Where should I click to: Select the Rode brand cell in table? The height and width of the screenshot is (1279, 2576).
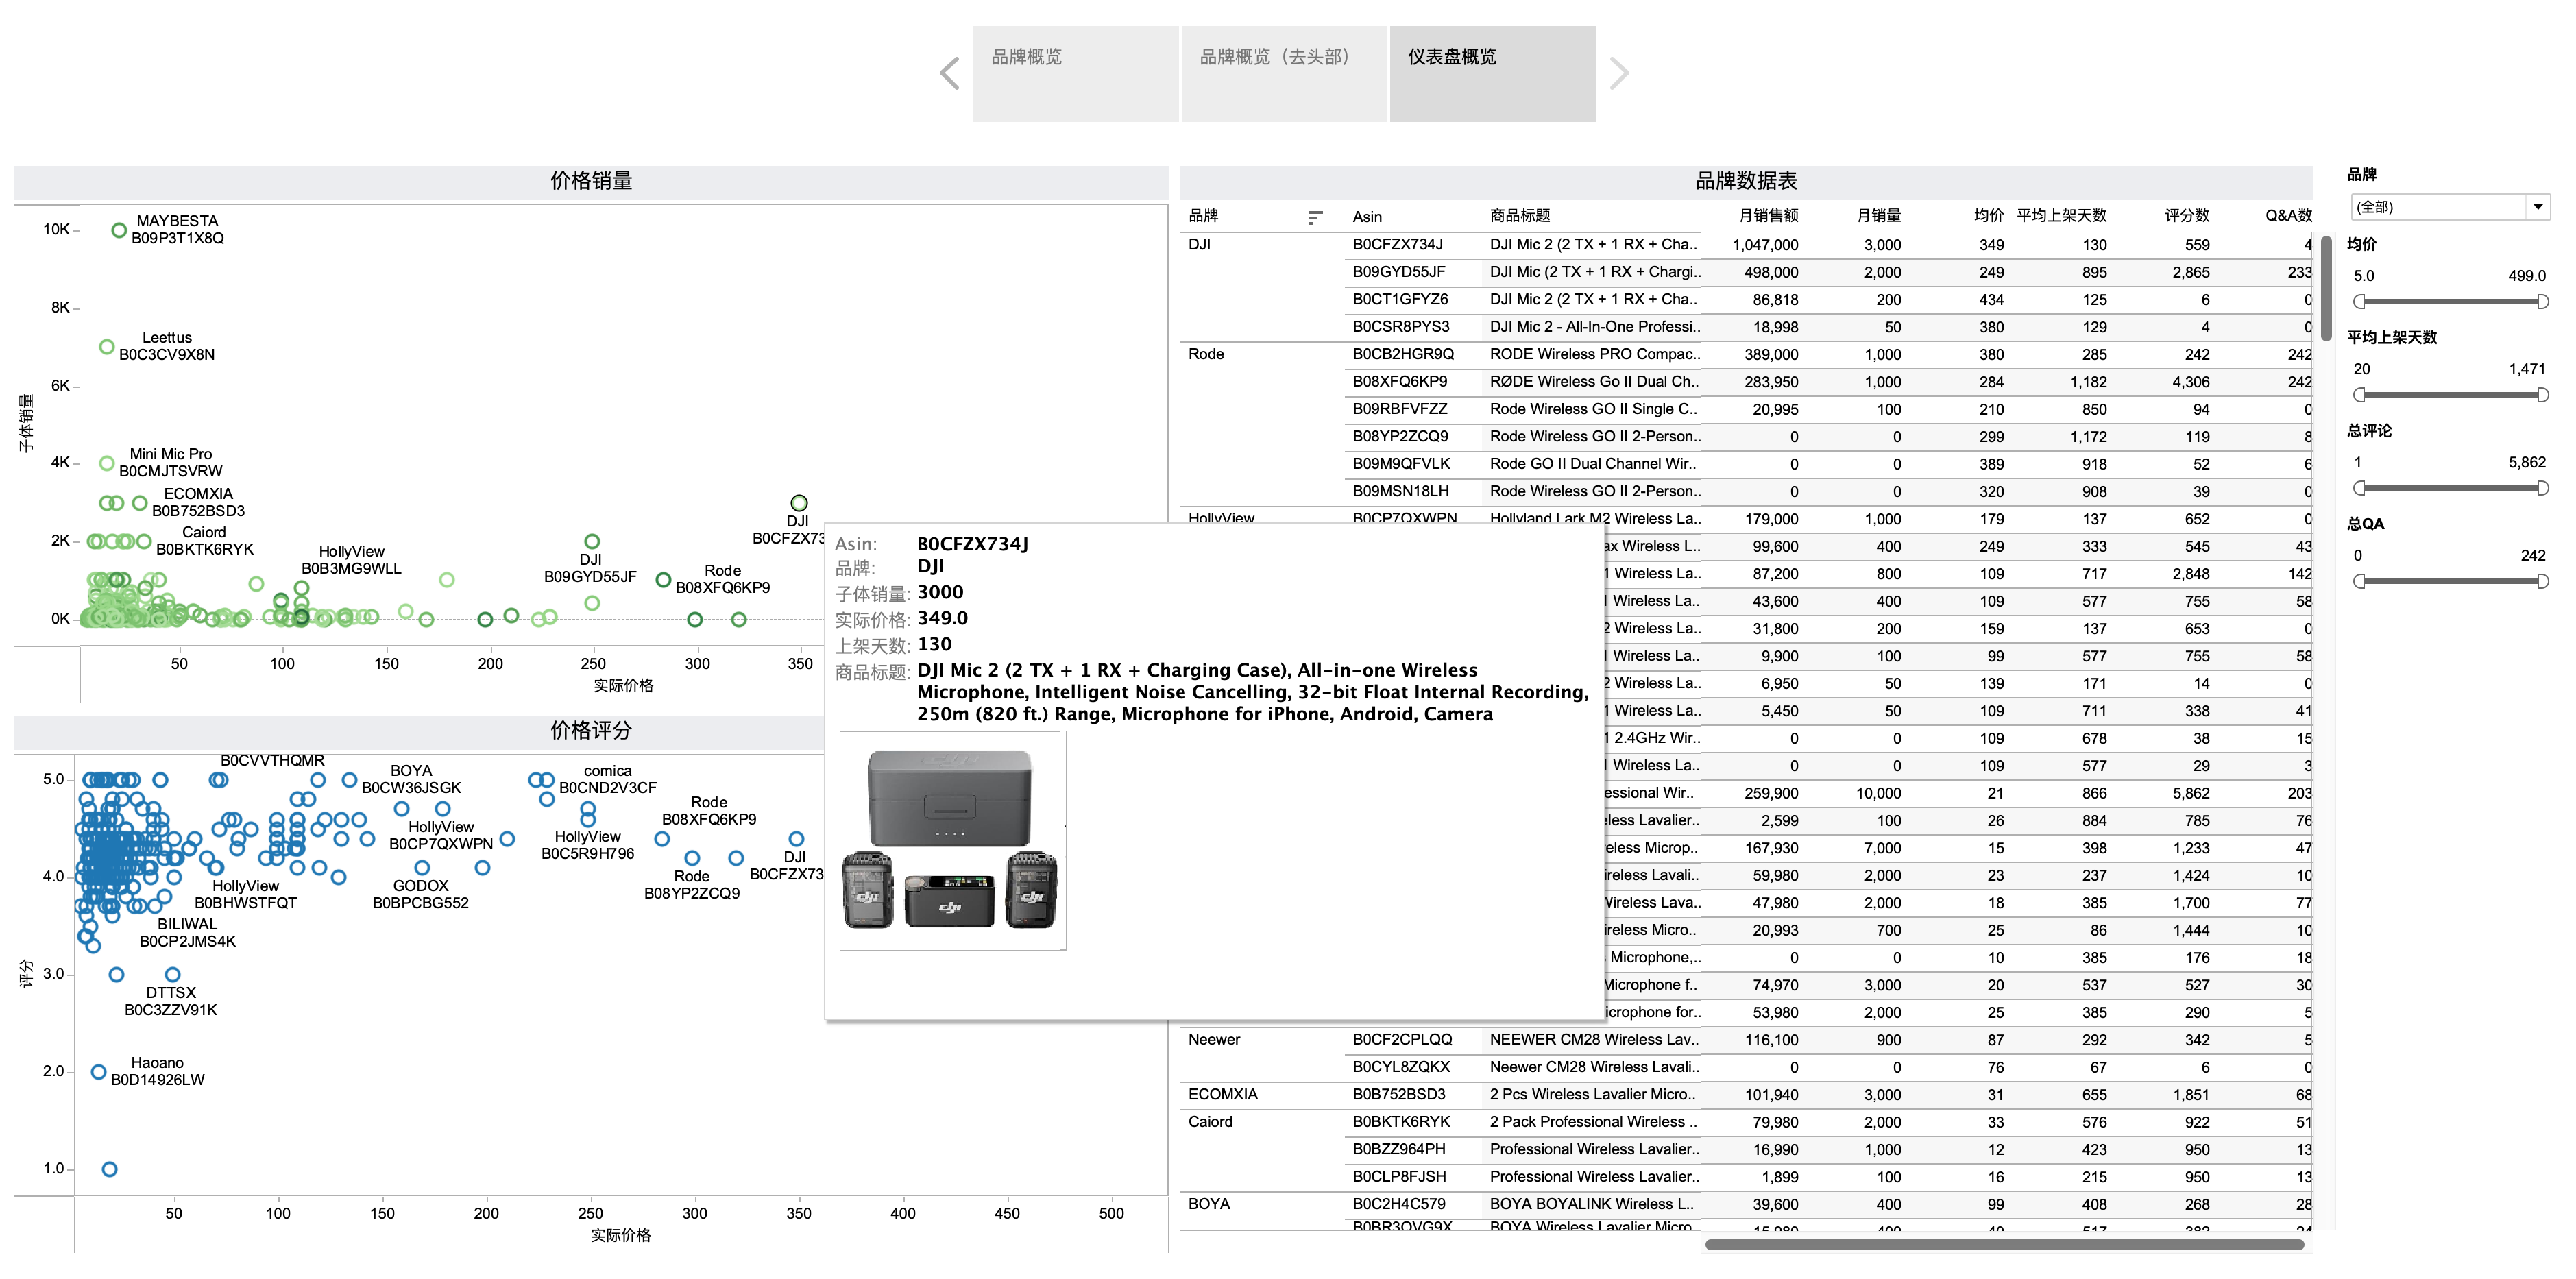tap(1206, 354)
